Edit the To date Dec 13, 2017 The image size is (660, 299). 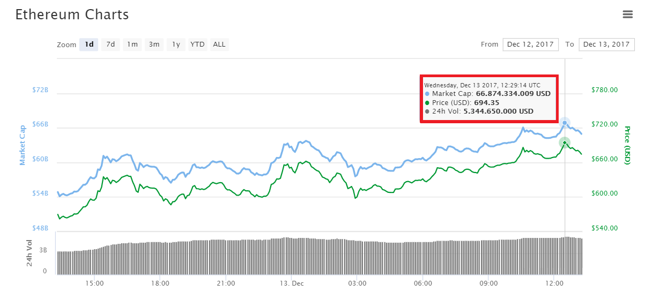(607, 44)
